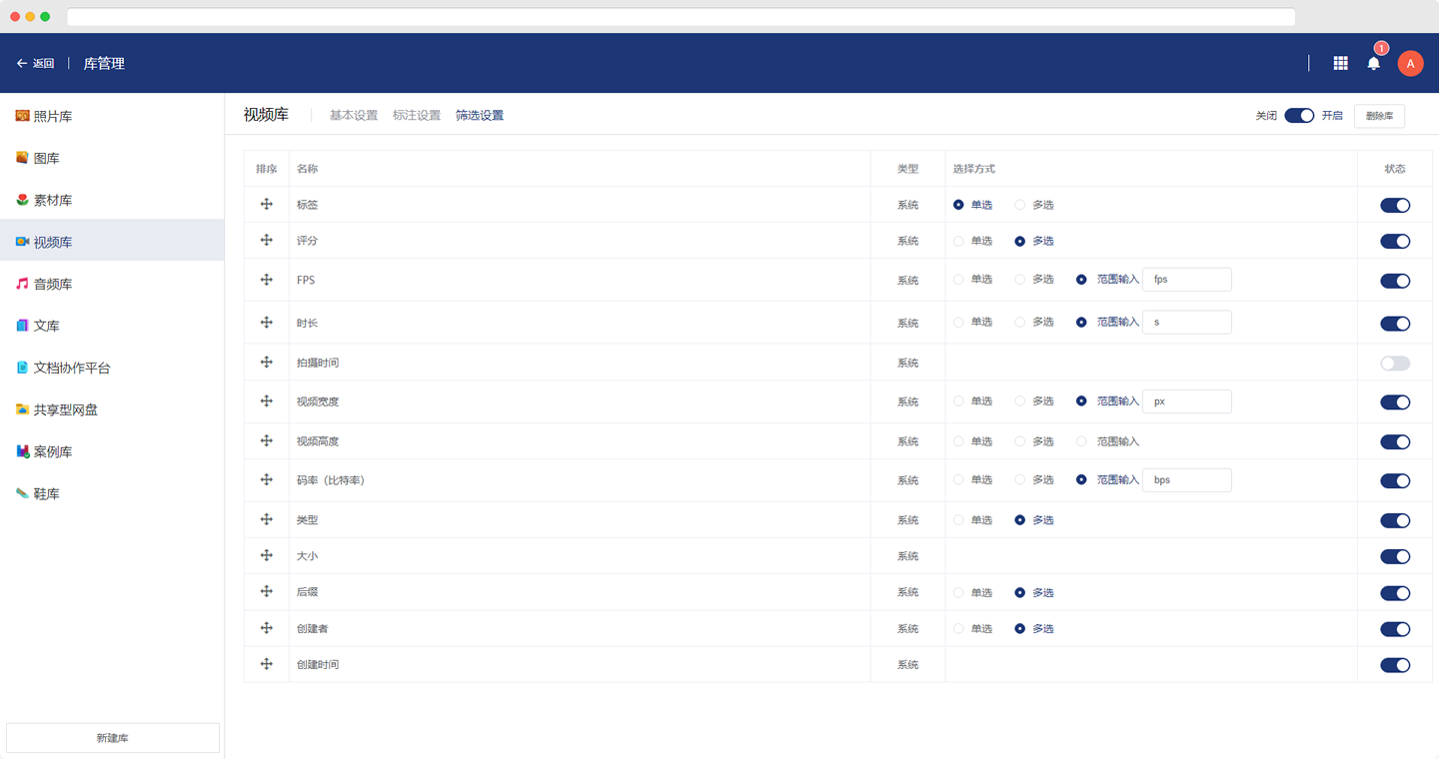Image resolution: width=1439 pixels, height=759 pixels.
Task: Switch to the 标注设置 tab
Action: tap(417, 116)
